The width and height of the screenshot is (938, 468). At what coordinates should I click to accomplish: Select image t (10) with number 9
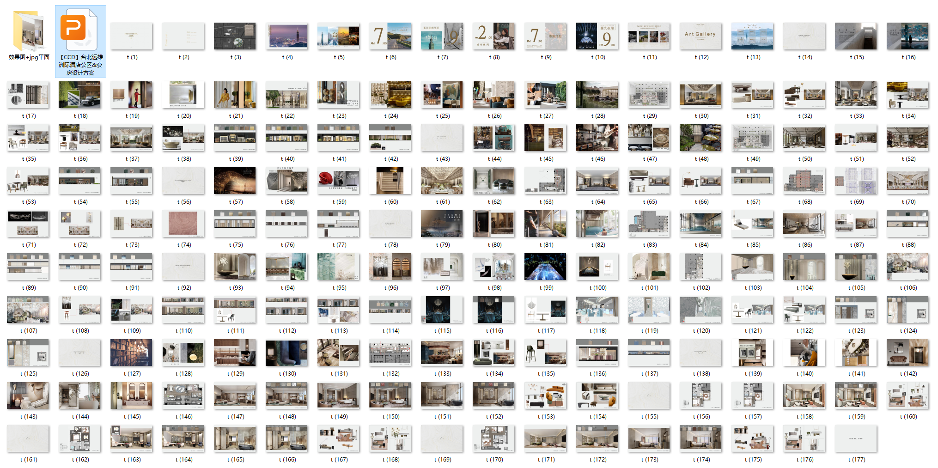(597, 36)
